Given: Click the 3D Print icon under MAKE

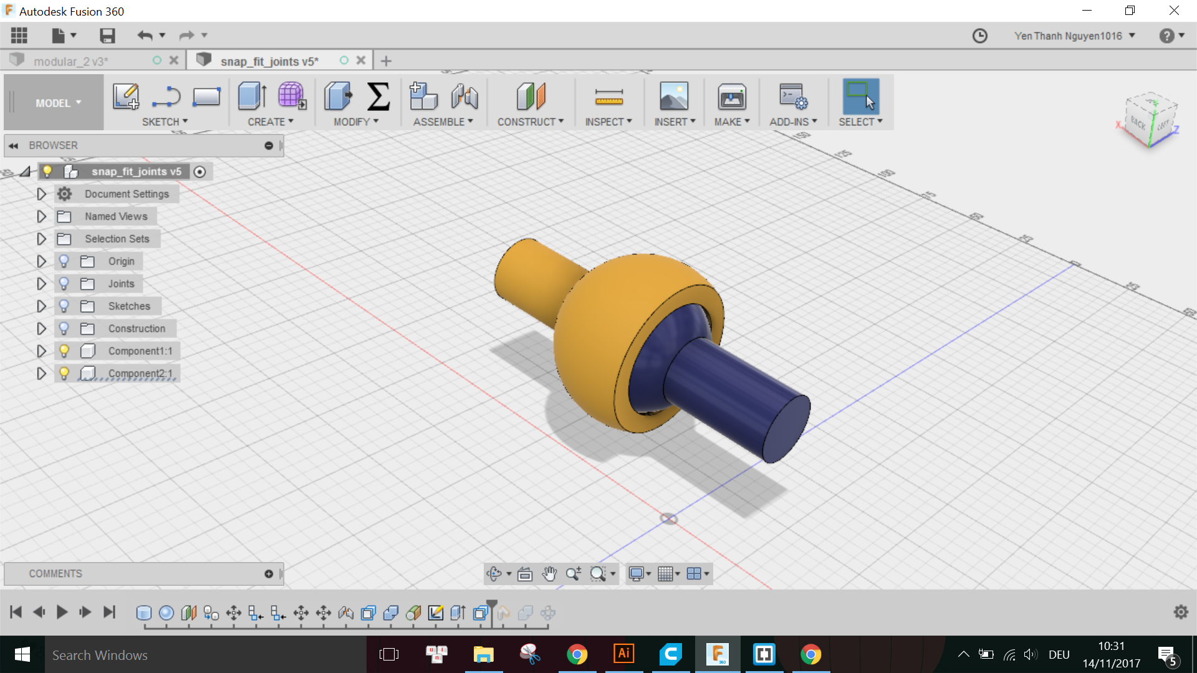Looking at the screenshot, I should 731,97.
